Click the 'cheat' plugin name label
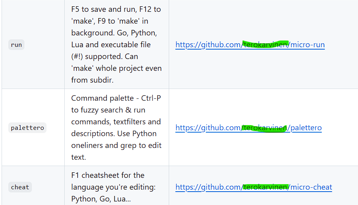This screenshot has height=205, width=358. [x=20, y=187]
